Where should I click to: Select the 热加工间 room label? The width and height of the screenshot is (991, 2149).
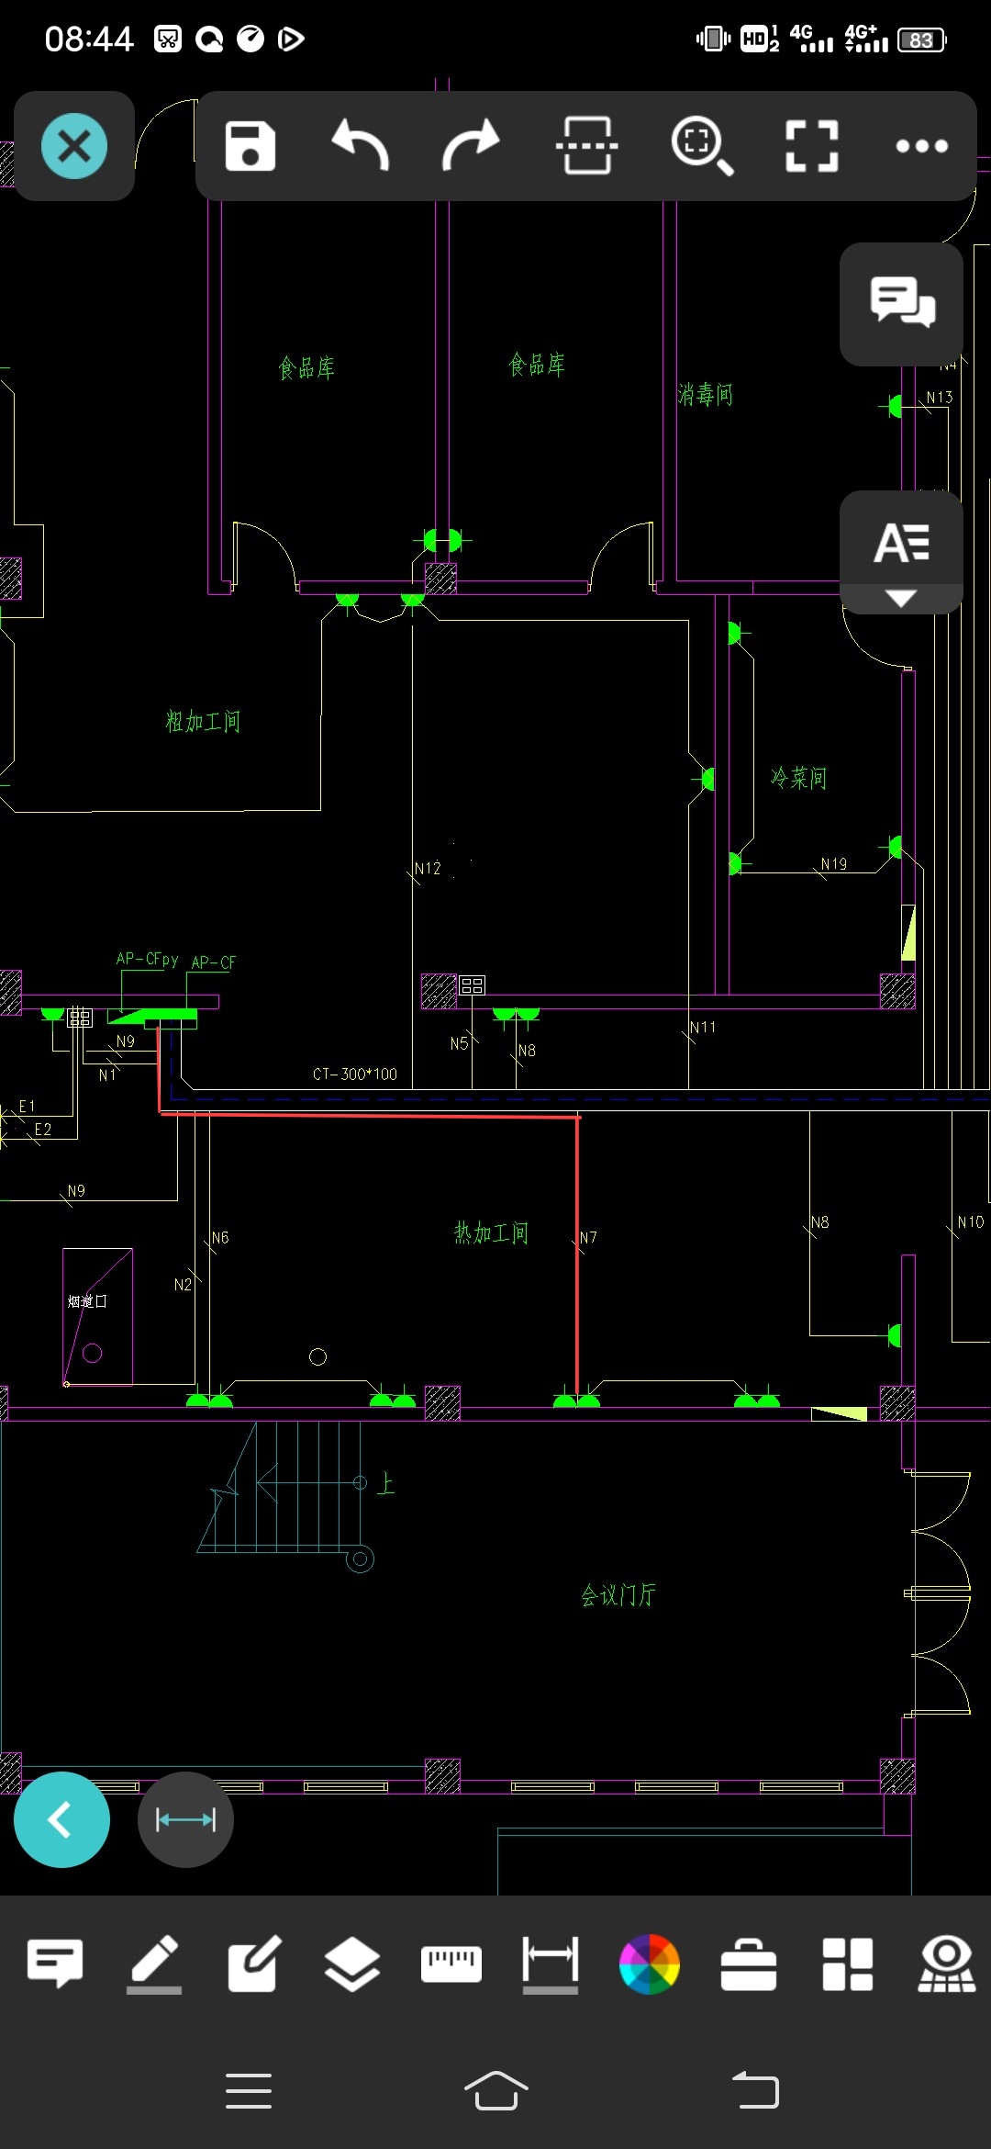tap(492, 1232)
